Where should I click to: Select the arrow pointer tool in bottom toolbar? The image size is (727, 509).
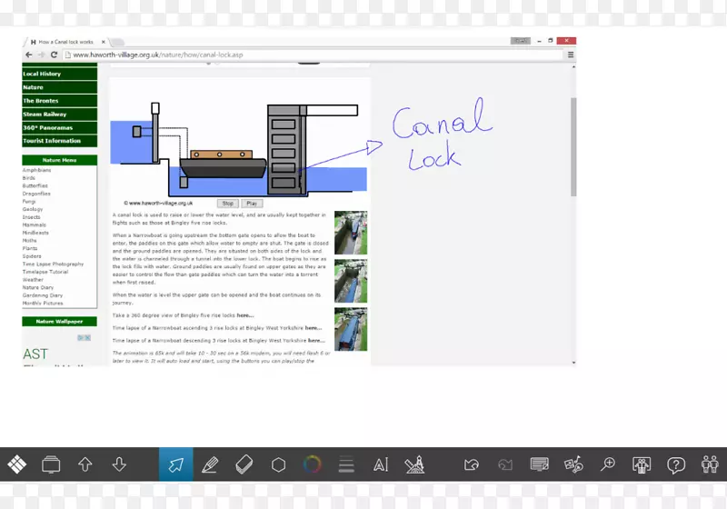coord(176,464)
